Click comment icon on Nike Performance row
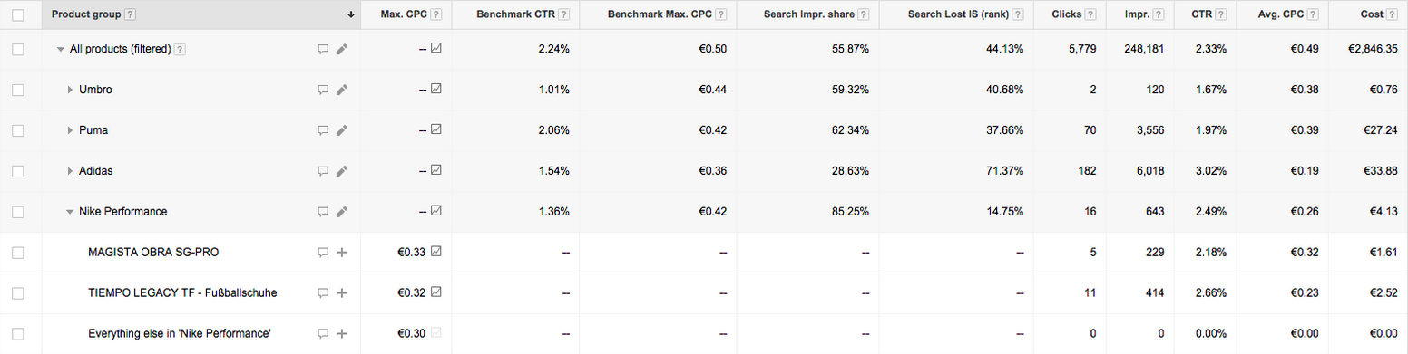1408x354 pixels. [322, 212]
